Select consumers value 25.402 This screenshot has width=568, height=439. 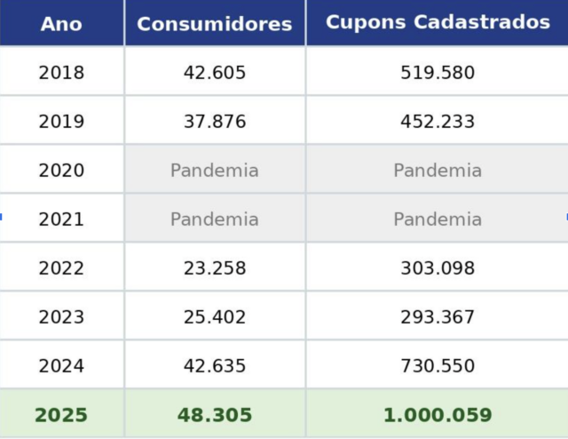coord(214,317)
